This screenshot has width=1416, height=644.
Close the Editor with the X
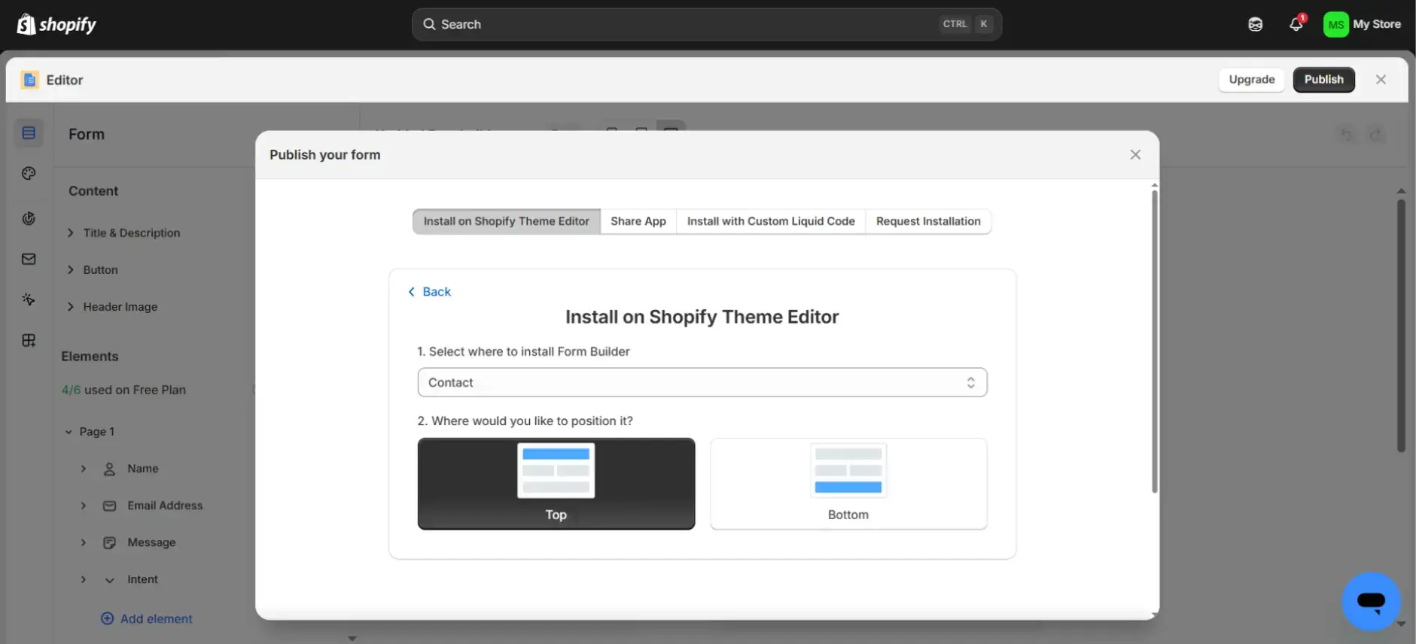1381,80
